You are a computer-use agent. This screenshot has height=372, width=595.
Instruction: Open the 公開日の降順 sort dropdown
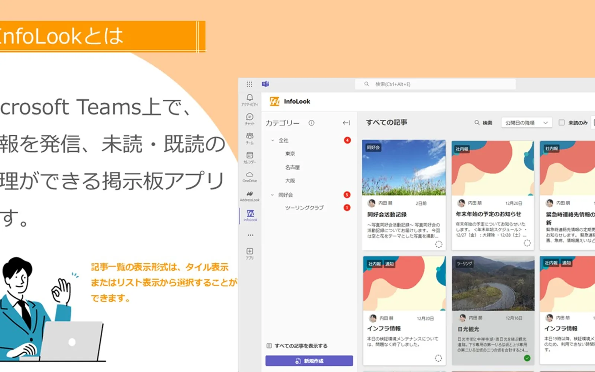point(527,123)
